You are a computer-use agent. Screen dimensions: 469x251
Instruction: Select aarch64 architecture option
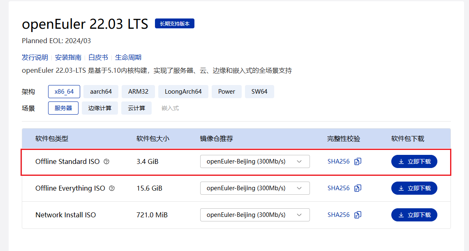101,92
